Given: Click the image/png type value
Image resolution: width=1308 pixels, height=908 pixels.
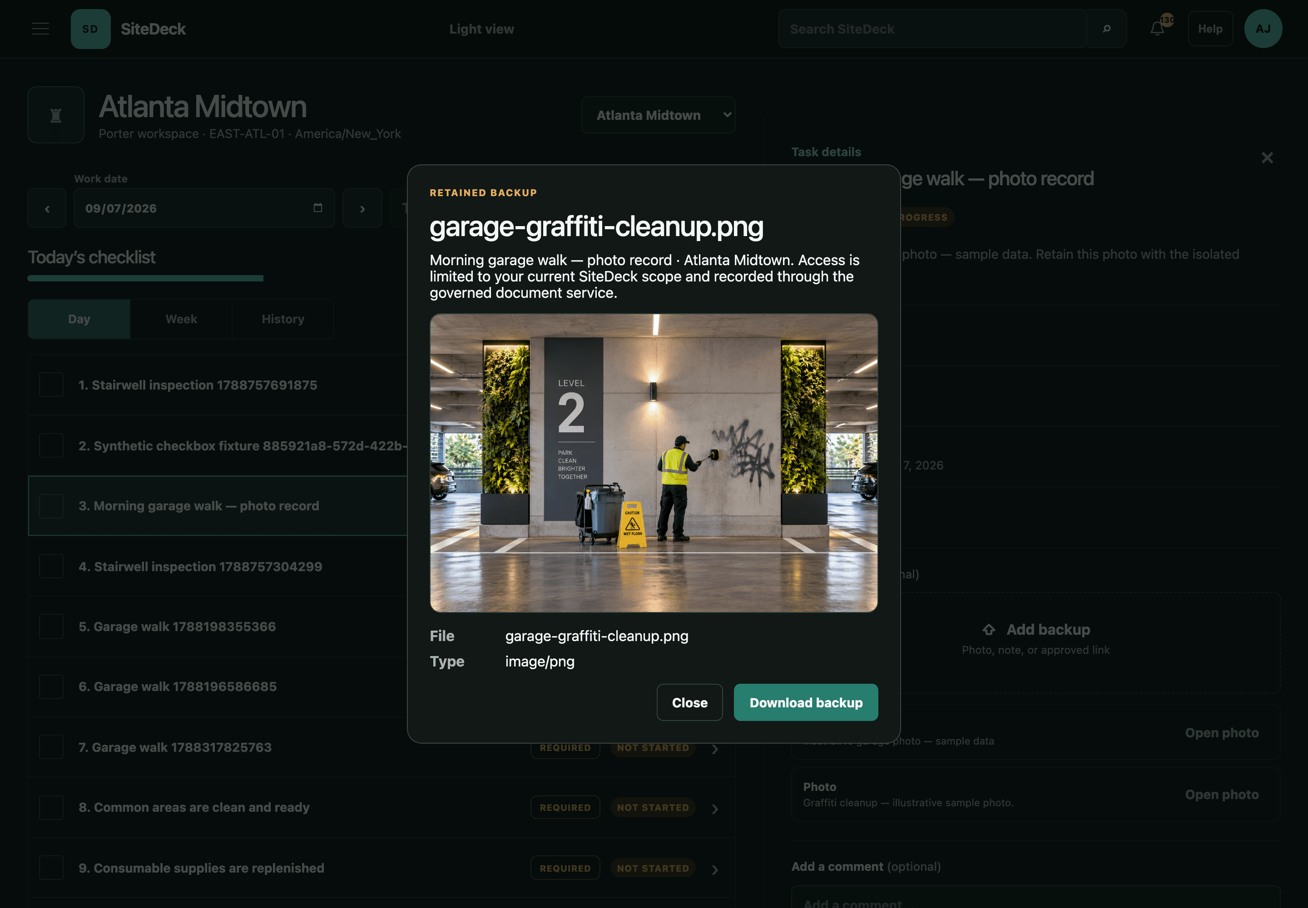Looking at the screenshot, I should [540, 661].
